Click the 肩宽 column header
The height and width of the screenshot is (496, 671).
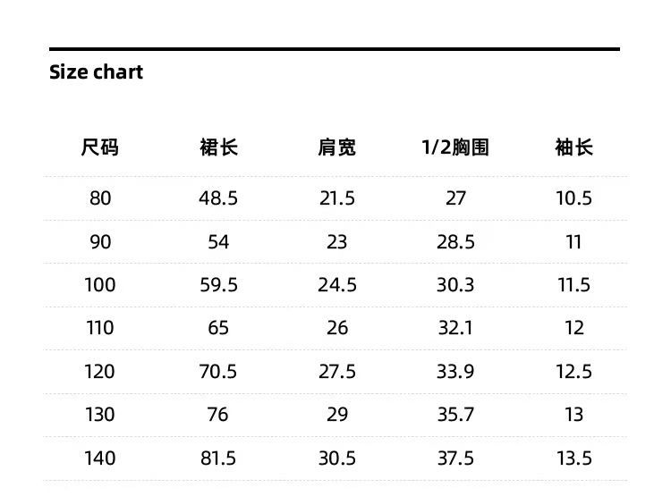click(336, 147)
